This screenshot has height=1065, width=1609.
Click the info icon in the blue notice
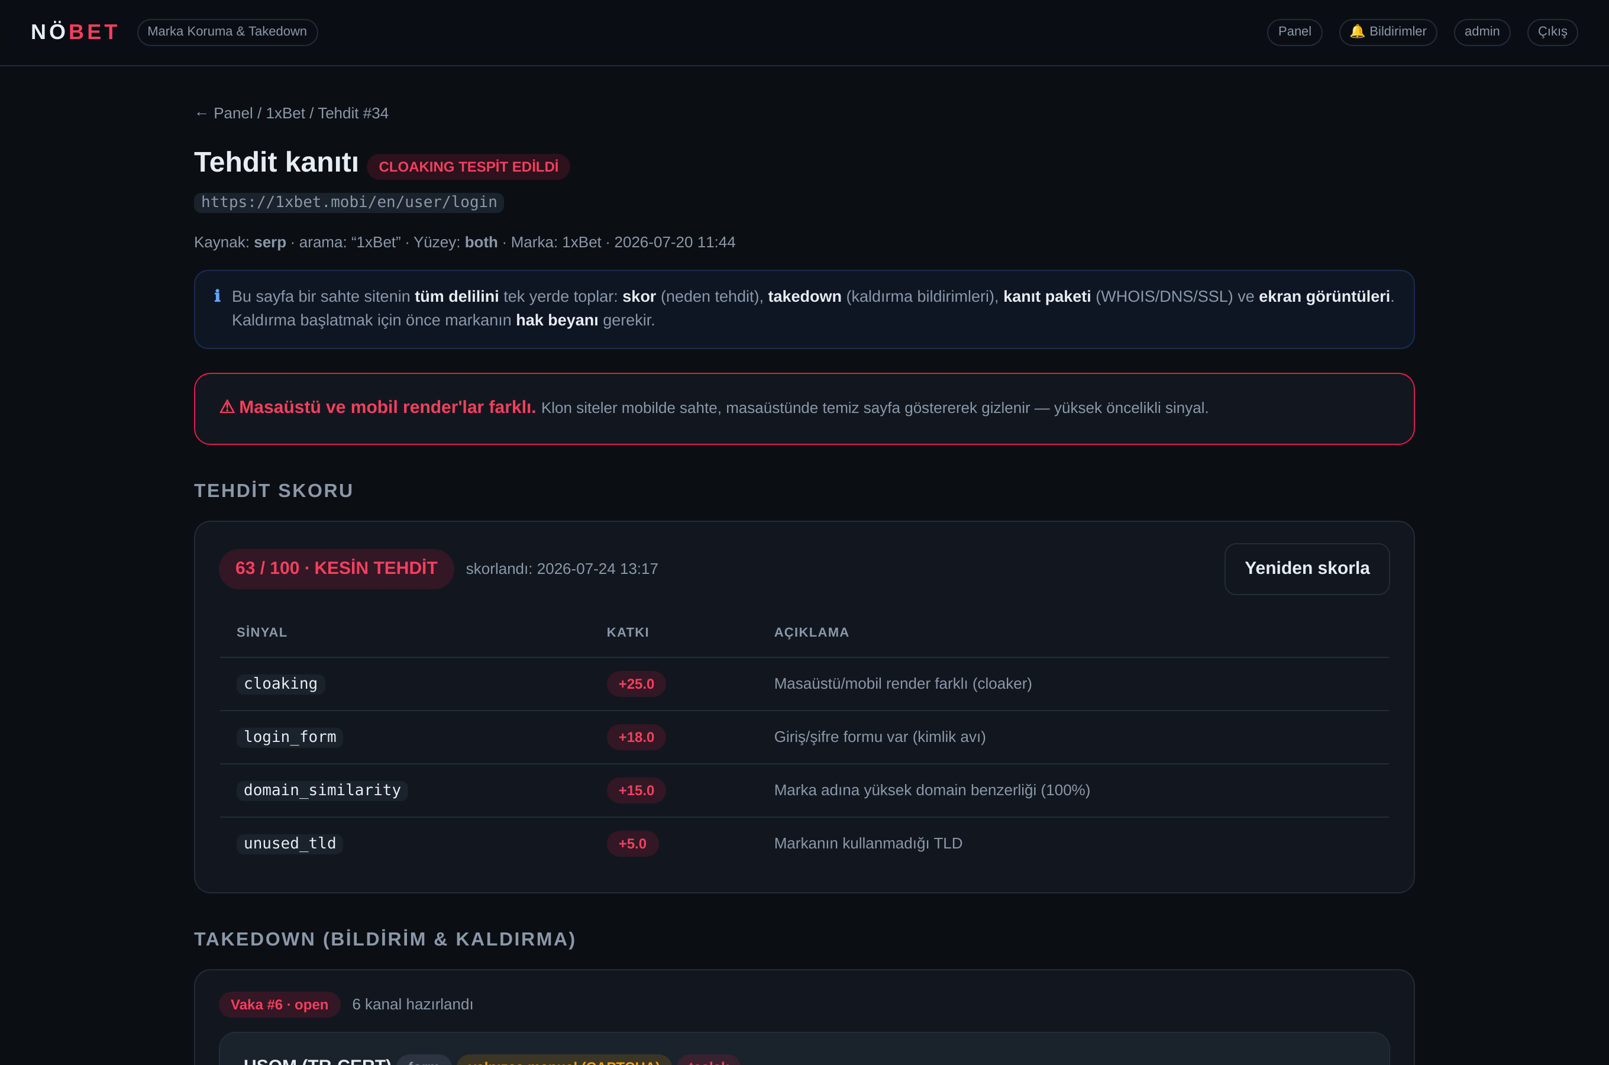pyautogui.click(x=217, y=295)
